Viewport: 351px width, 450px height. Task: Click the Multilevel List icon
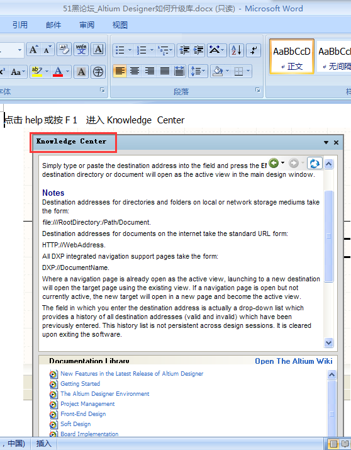click(165, 50)
